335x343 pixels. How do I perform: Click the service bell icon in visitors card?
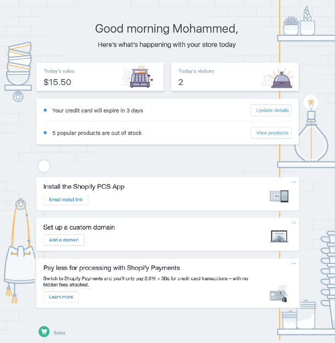click(x=282, y=78)
